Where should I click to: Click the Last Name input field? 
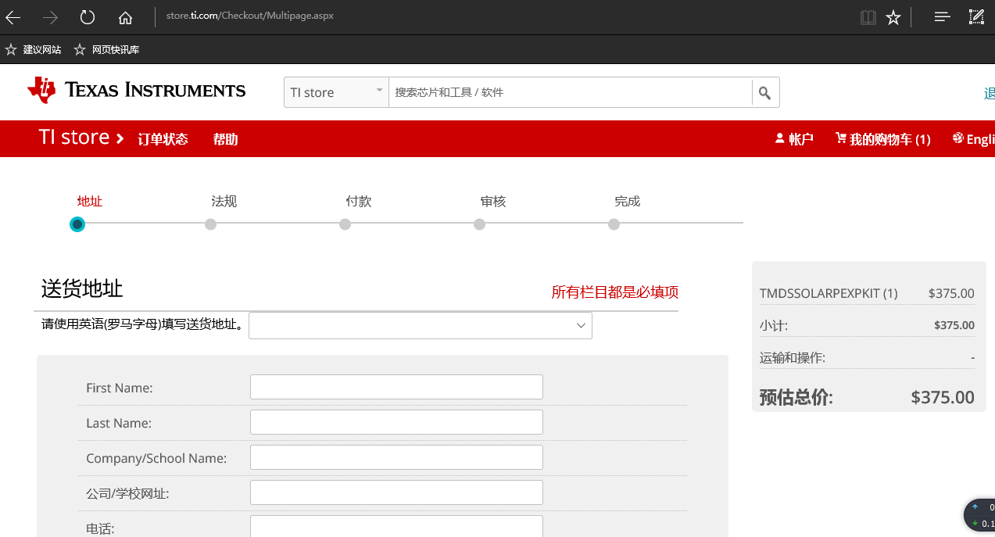396,422
